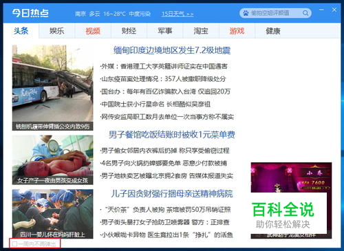Viewport: 344px width, 251px height.
Task: Open the 国台办 fraud money news link
Action: click(165, 91)
